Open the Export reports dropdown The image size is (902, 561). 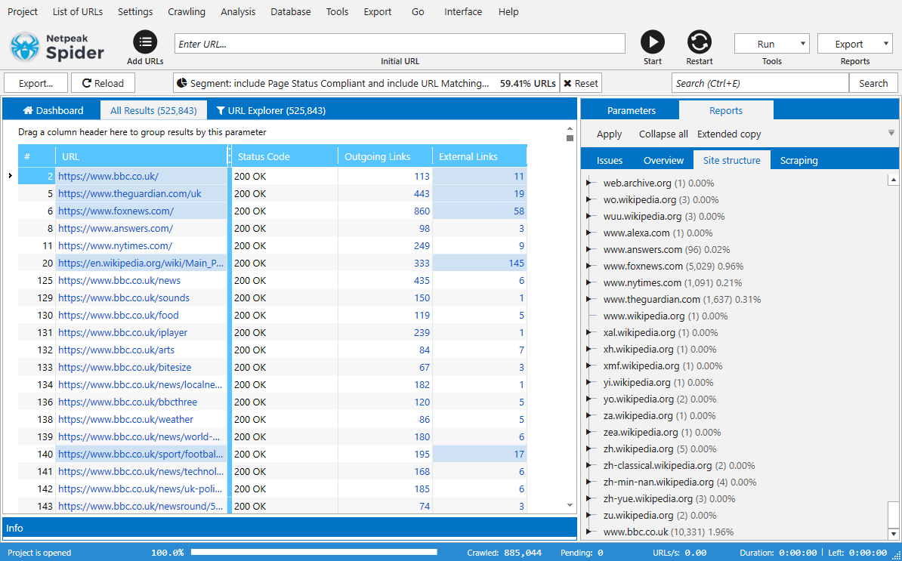(854, 44)
